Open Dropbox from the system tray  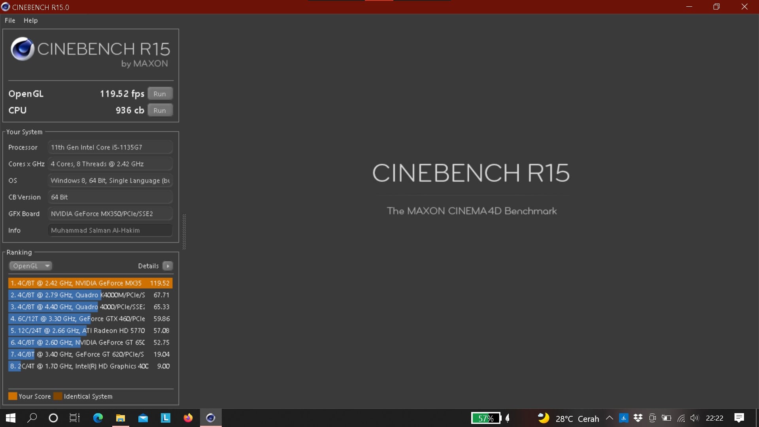(638, 418)
